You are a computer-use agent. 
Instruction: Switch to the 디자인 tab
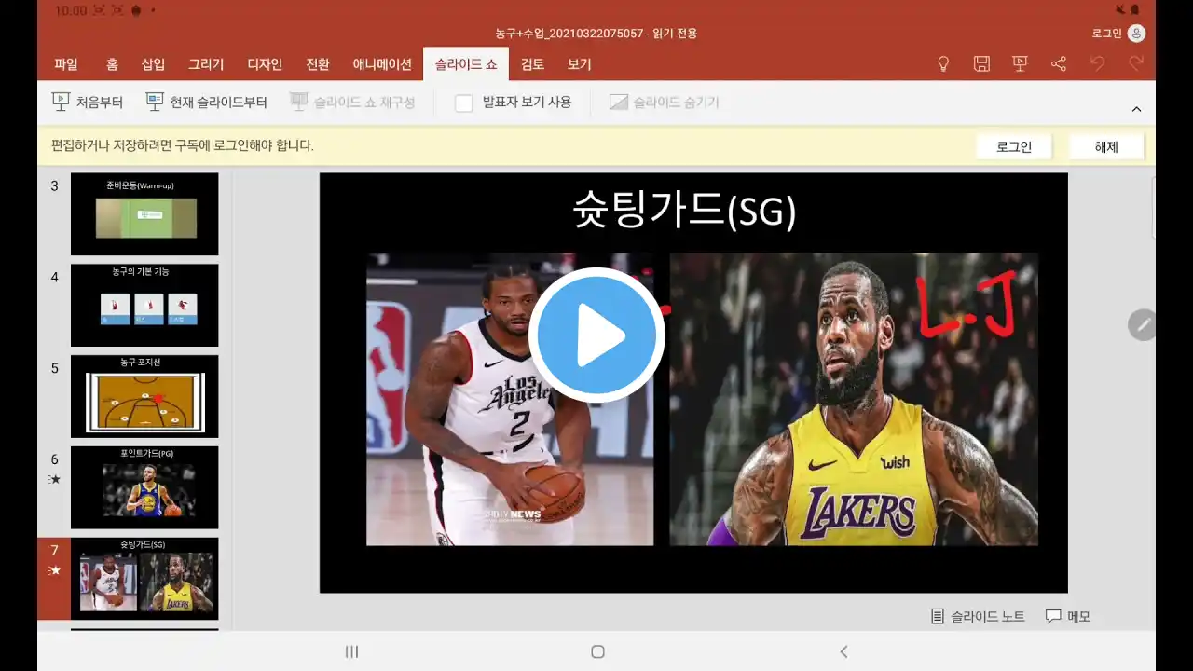[265, 64]
